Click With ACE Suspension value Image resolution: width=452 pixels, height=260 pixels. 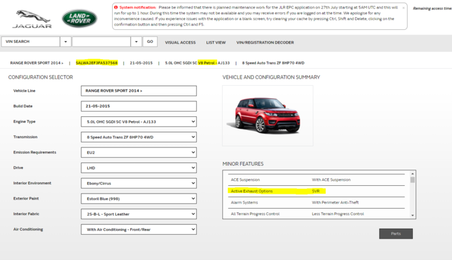tap(332, 180)
